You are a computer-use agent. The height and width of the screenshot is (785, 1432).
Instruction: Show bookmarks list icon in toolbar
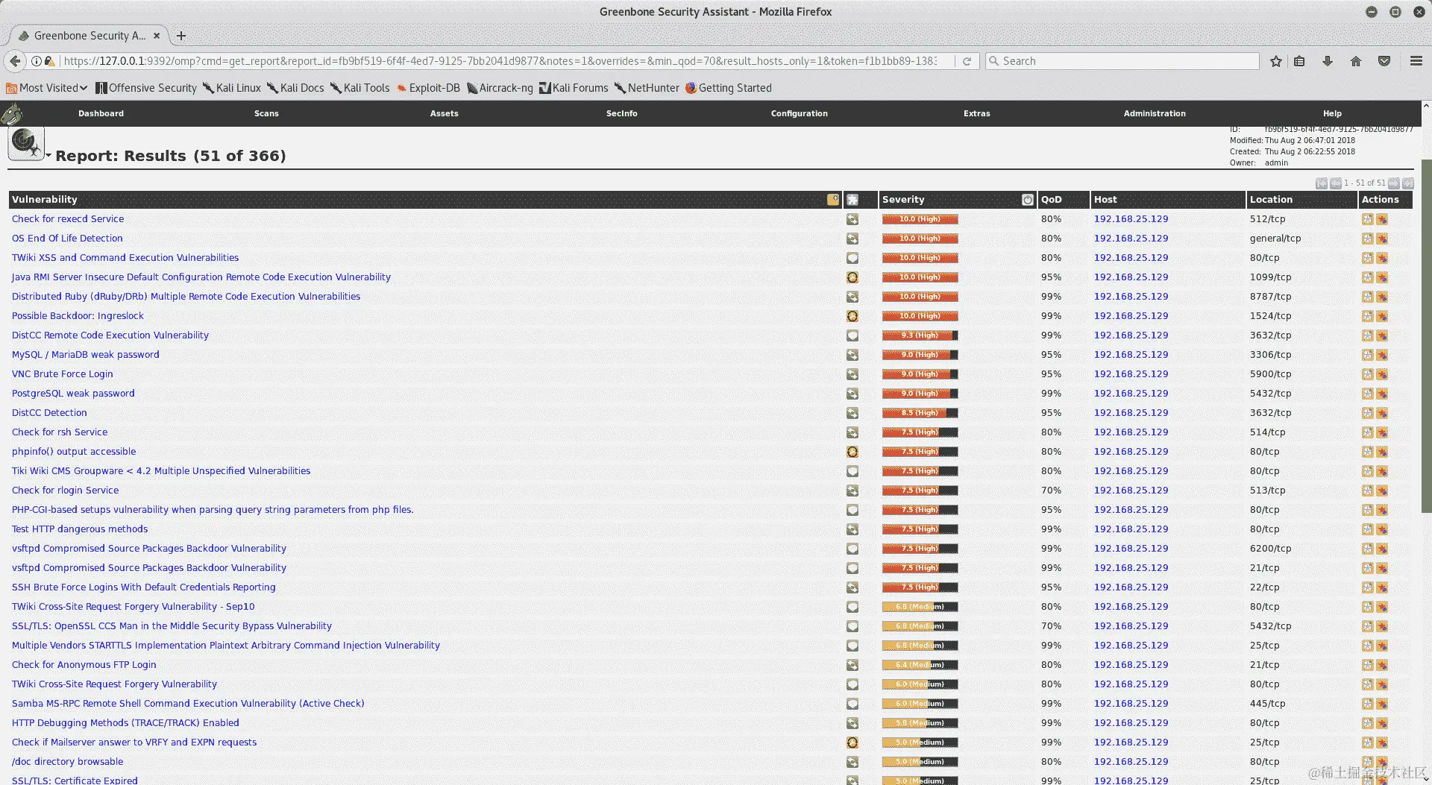(1299, 61)
